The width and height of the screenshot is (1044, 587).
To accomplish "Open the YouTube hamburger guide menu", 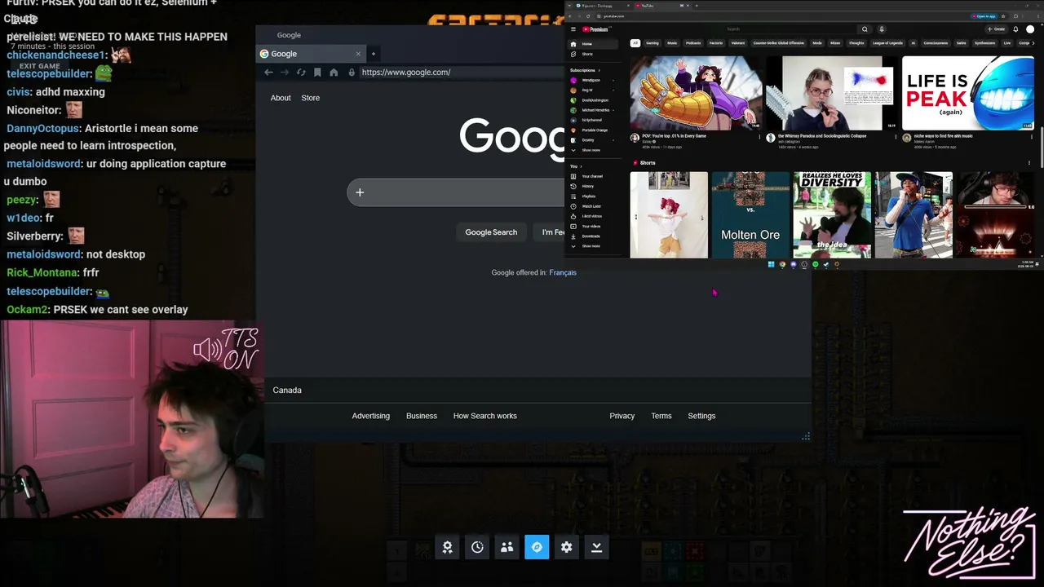I will [x=573, y=29].
